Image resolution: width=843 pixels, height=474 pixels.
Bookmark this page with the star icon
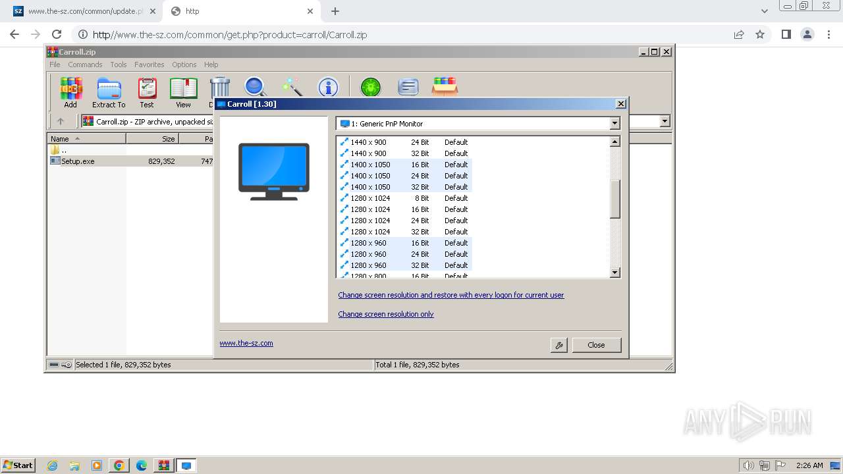(760, 34)
